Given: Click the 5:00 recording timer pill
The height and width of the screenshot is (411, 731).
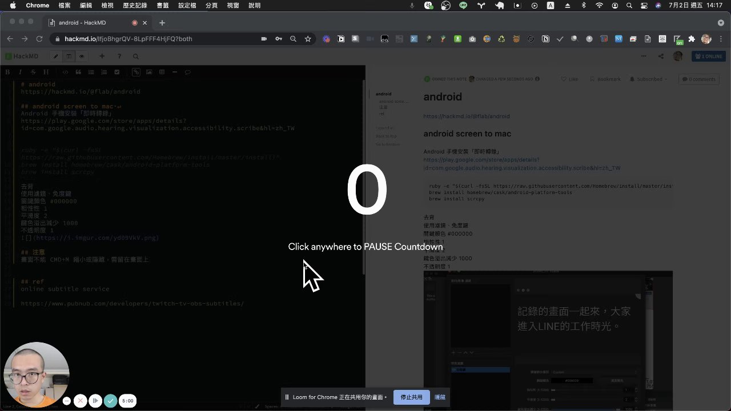Looking at the screenshot, I should [128, 401].
